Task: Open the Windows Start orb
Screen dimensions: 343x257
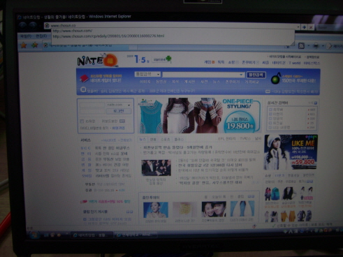Action: 34,235
